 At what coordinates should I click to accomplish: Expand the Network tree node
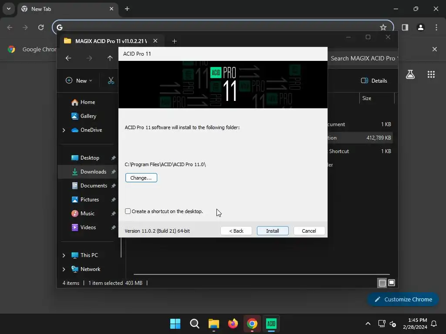(64, 269)
